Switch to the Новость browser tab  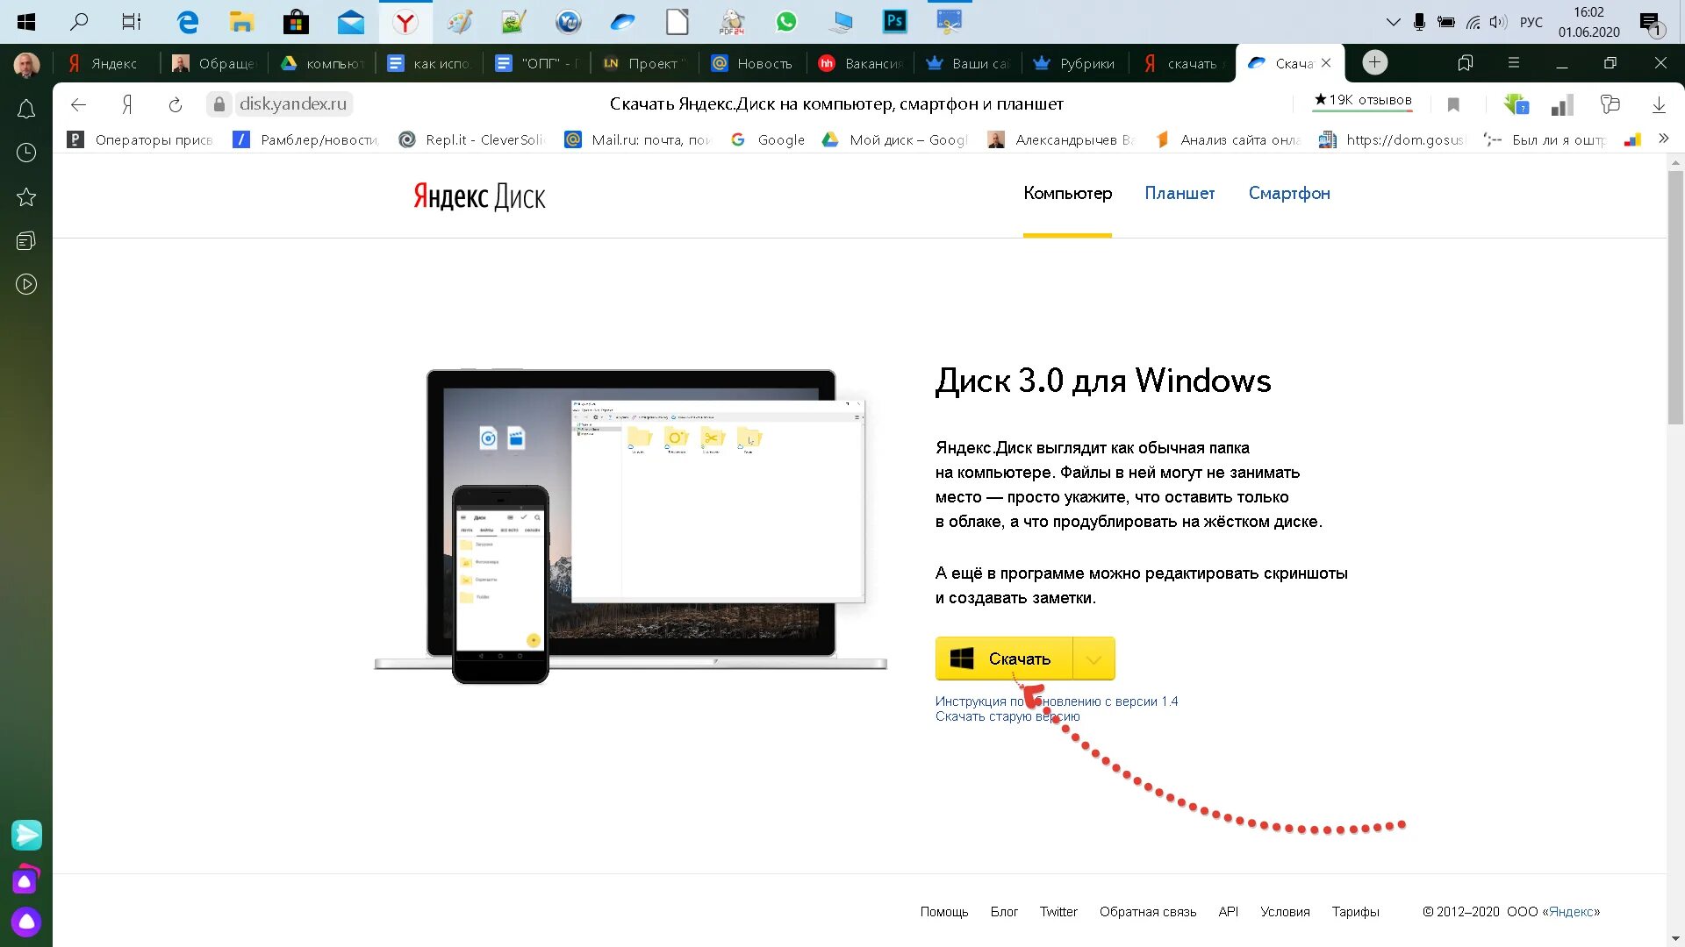point(753,63)
